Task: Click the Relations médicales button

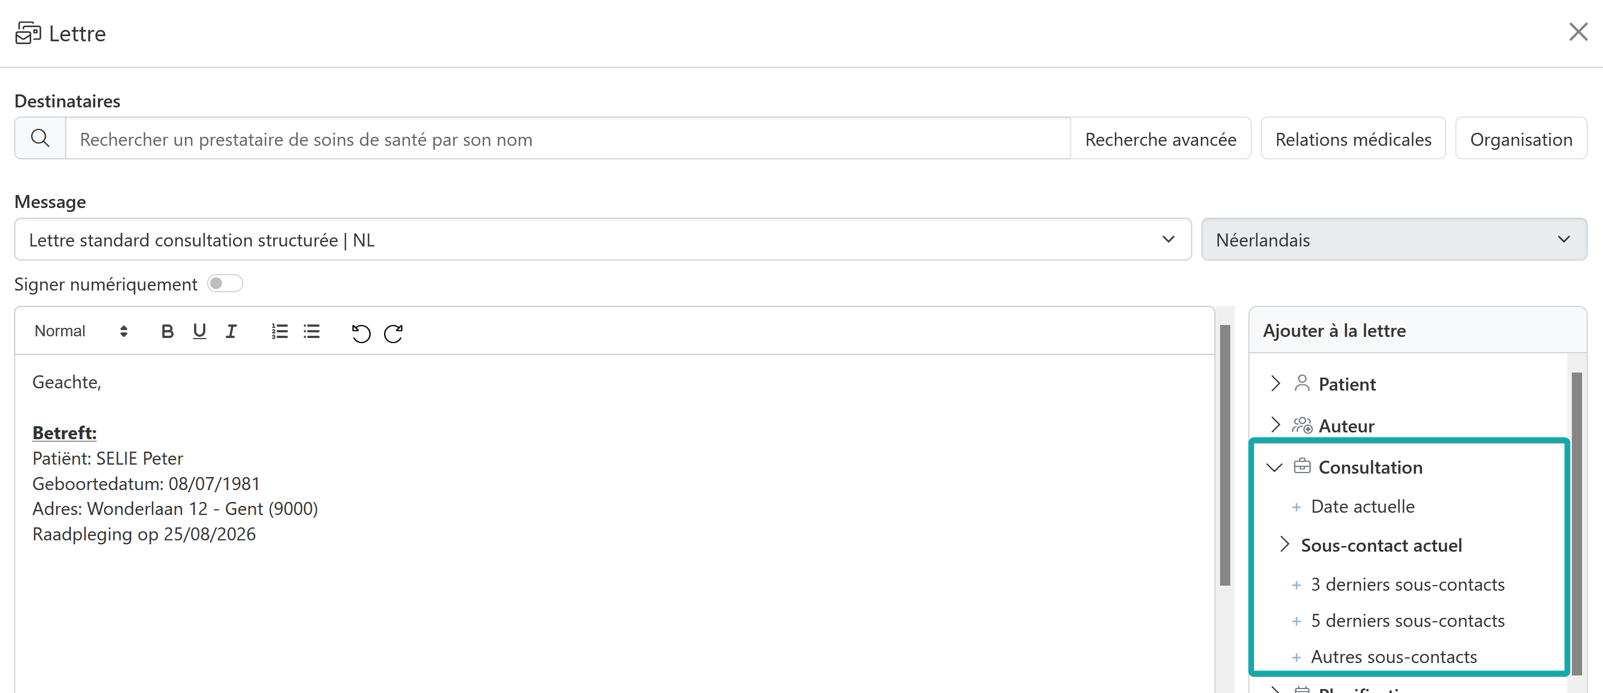Action: click(x=1353, y=138)
